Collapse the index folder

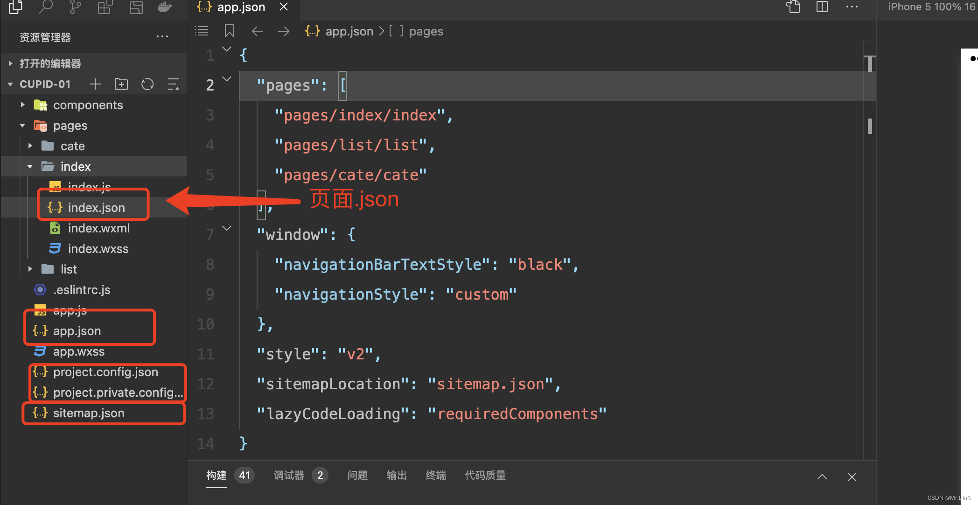tap(30, 167)
